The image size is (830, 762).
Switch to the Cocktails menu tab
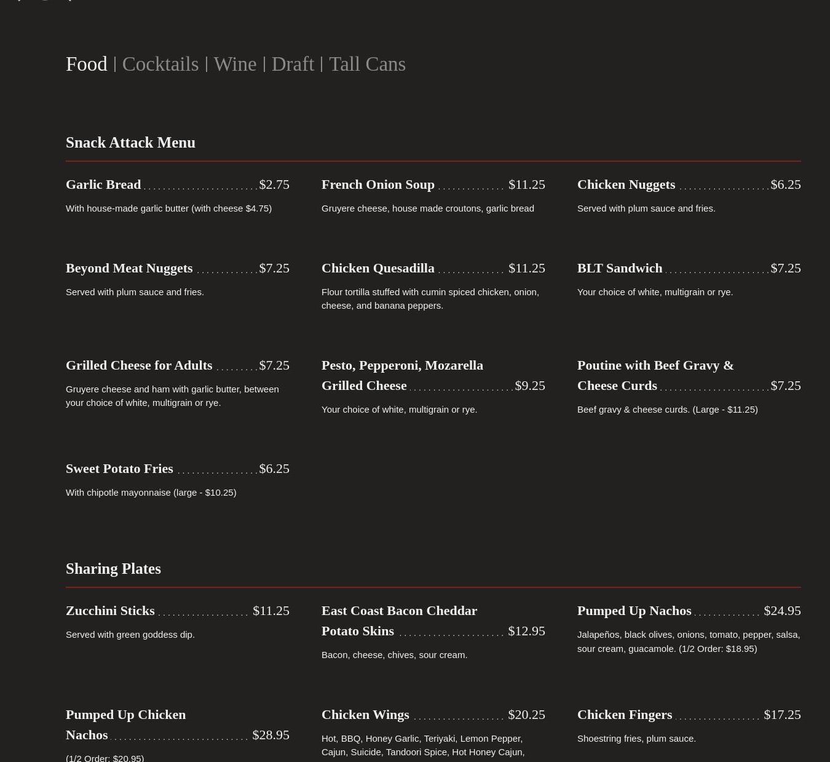pos(160,64)
